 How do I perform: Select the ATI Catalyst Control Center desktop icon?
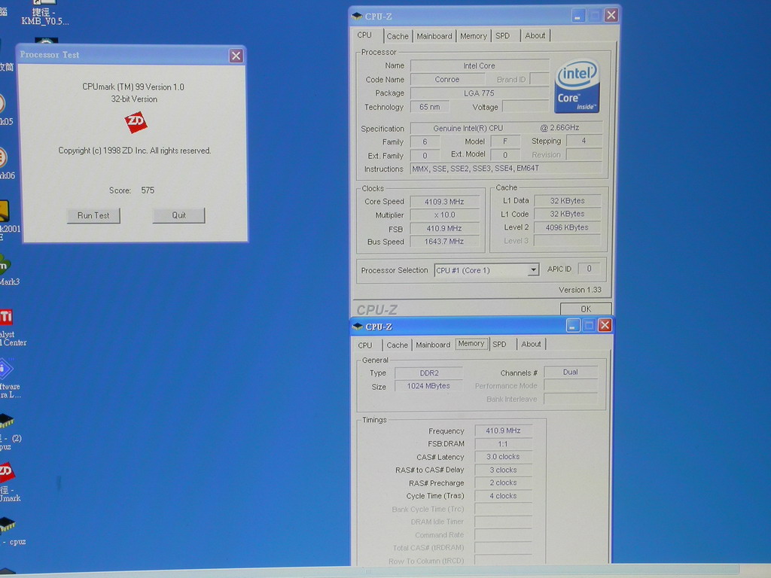click(x=11, y=328)
